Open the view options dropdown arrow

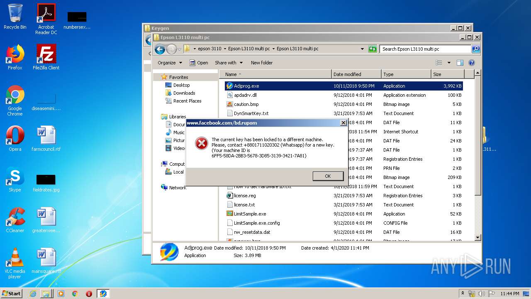(449, 63)
